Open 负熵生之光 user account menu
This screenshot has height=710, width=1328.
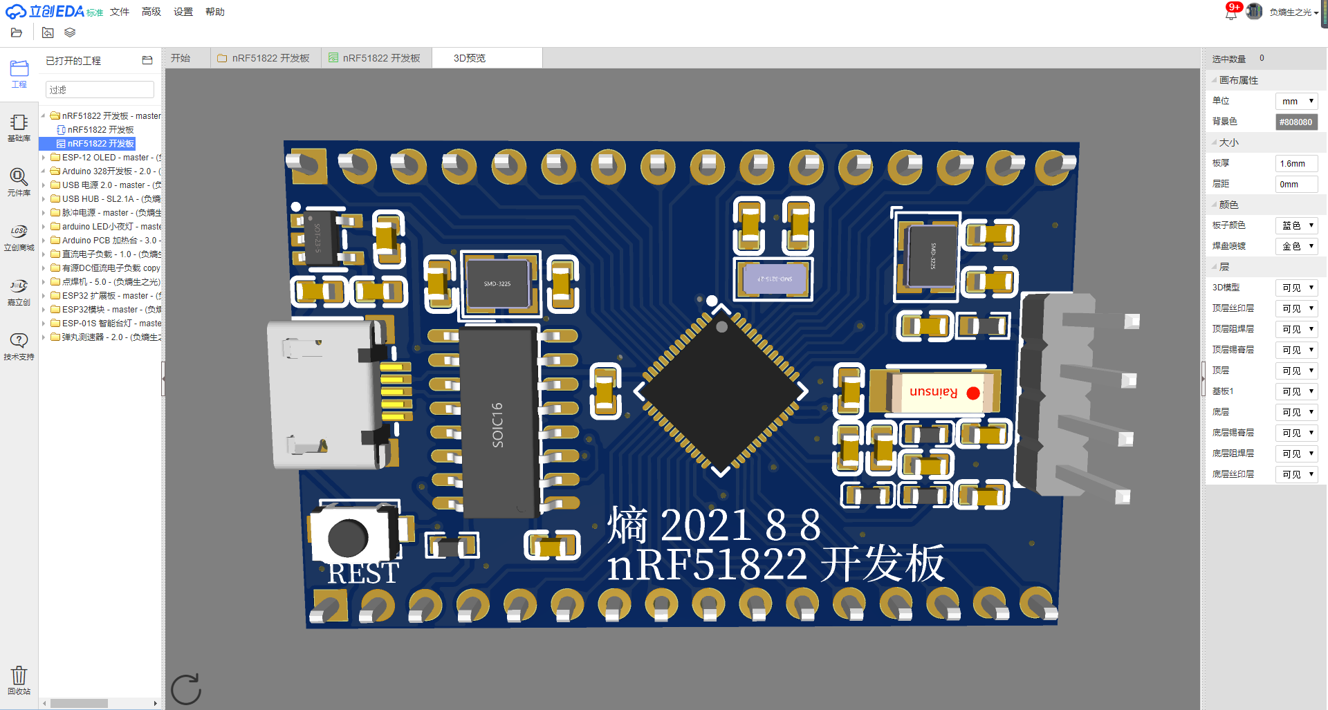pyautogui.click(x=1293, y=12)
